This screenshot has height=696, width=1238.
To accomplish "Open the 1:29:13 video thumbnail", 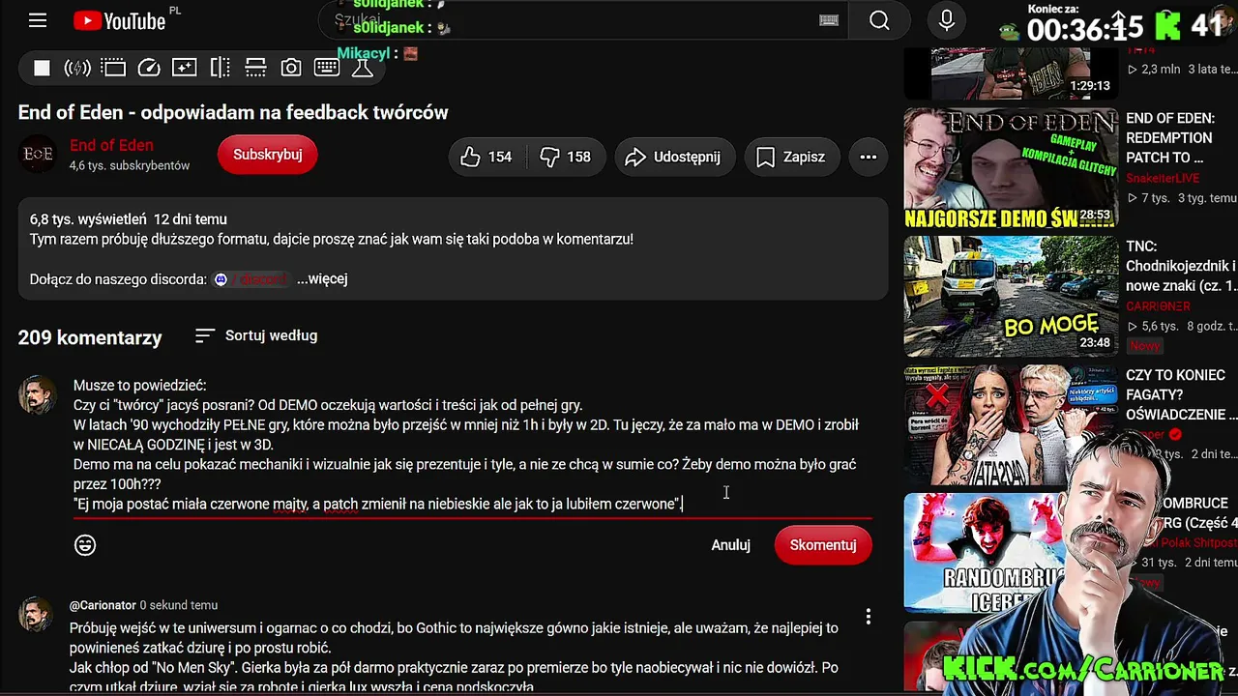I will pos(1011,72).
